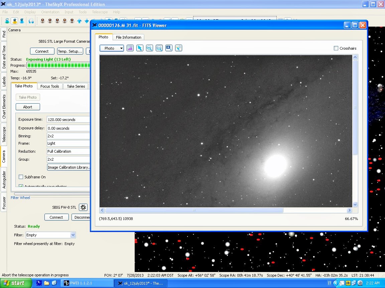Click the blue down arrow toolbar icon
Screen dimensions: 385x288
click(87, 21)
